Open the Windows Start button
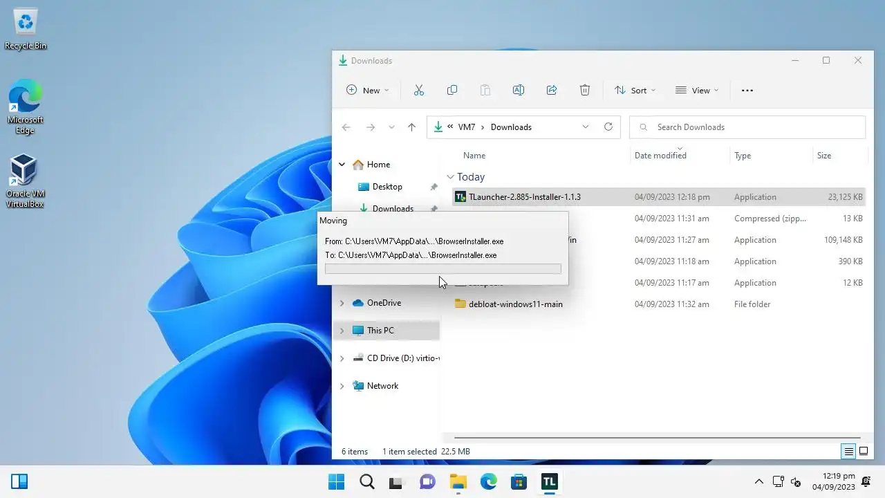 (337, 481)
